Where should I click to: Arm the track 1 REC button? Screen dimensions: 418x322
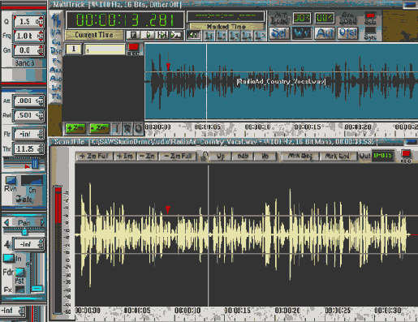pyautogui.click(x=133, y=49)
